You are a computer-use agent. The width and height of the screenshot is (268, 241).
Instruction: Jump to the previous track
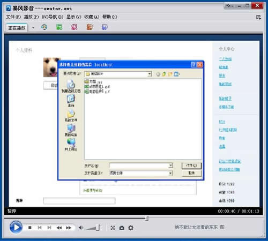[x=40, y=228]
